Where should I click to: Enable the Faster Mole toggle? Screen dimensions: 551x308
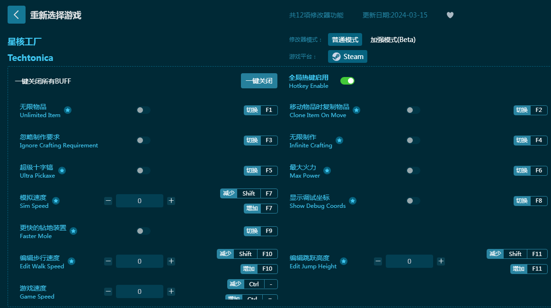(143, 231)
